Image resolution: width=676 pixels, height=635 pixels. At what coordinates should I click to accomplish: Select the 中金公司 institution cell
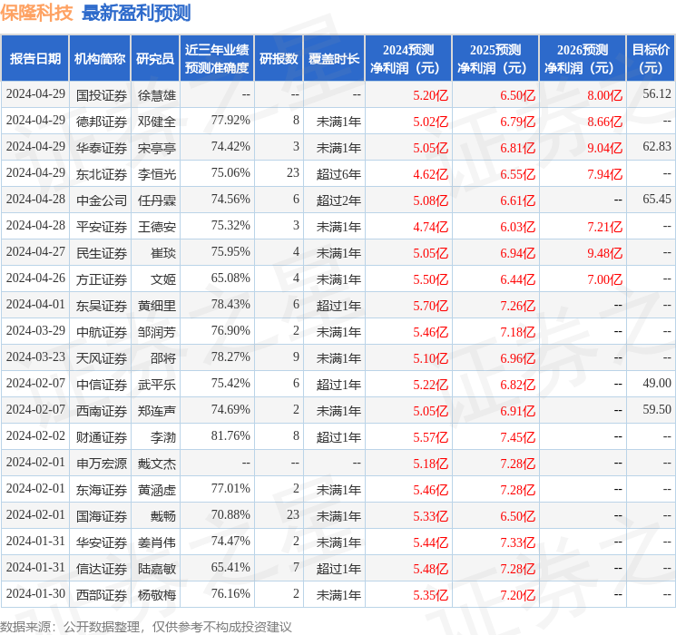coord(102,200)
